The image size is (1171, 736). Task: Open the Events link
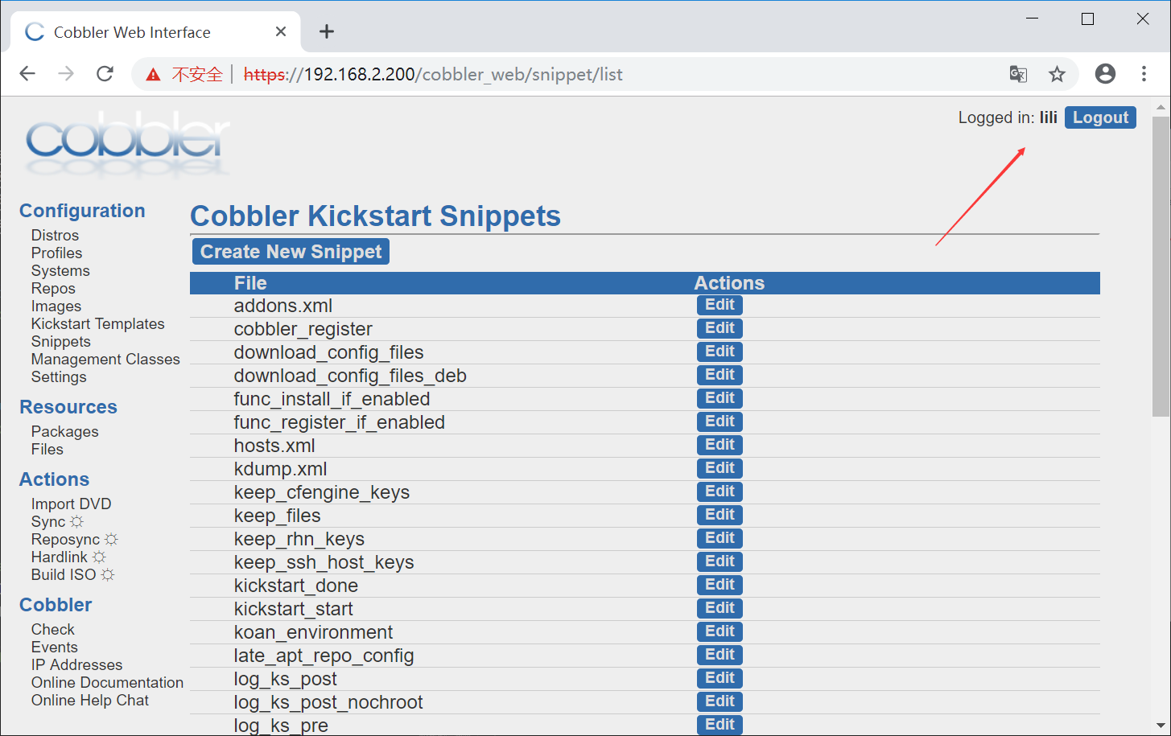(55, 648)
